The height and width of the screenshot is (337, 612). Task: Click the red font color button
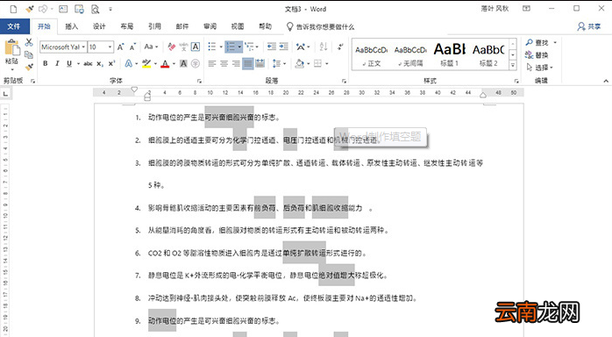tap(165, 64)
